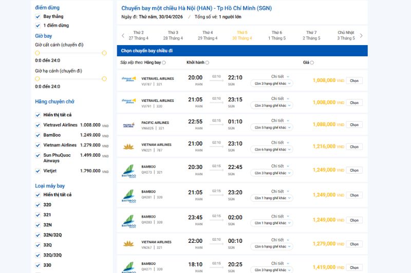Screen dimensions: 411x273
Task: Toggle the BamBoo carrier checkbox
Action: pos(38,135)
